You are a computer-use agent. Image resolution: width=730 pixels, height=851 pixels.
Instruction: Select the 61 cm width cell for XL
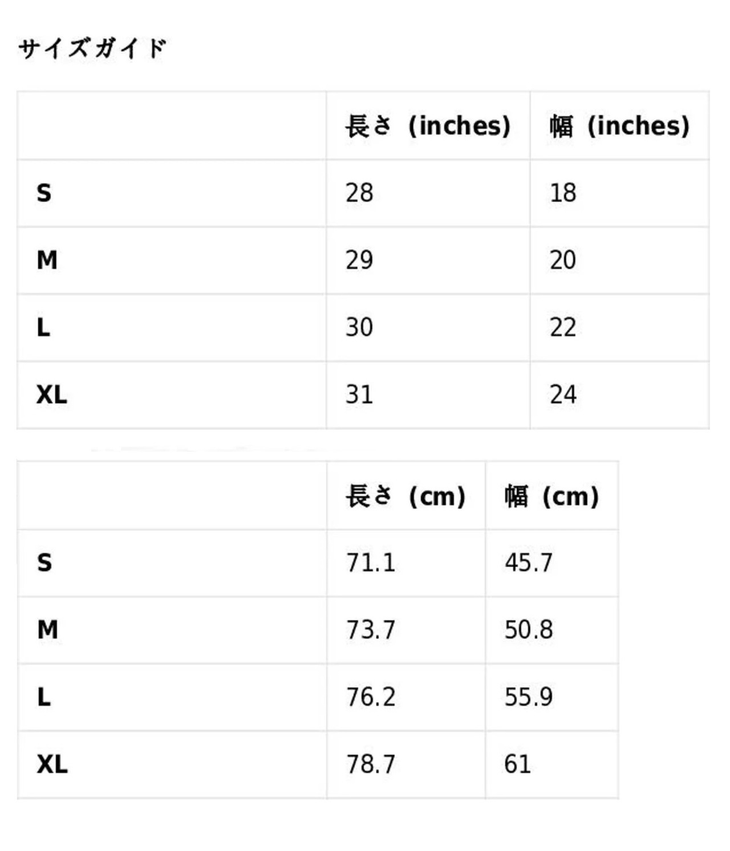tap(517, 764)
